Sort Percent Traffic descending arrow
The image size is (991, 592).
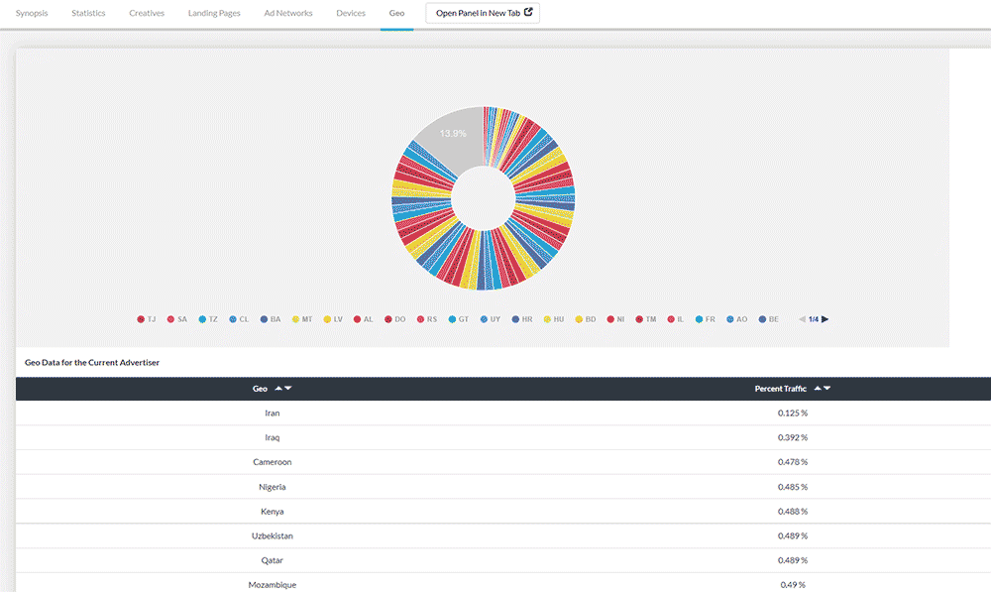827,389
